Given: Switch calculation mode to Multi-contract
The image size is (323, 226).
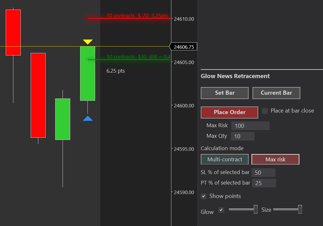Looking at the screenshot, I should [224, 159].
